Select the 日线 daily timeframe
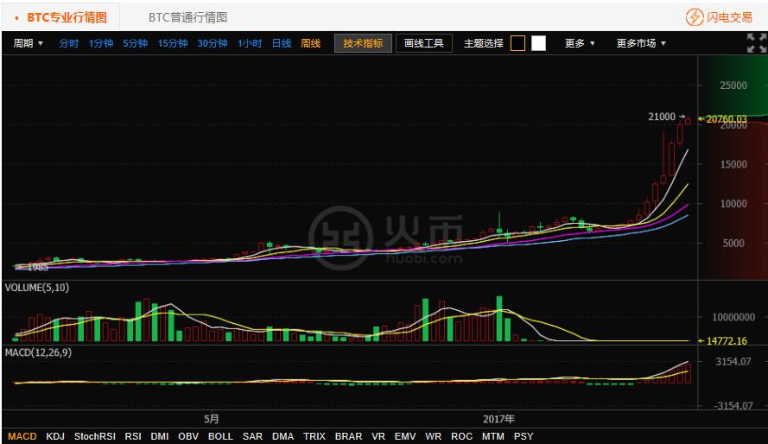The height and width of the screenshot is (444, 768). 282,43
